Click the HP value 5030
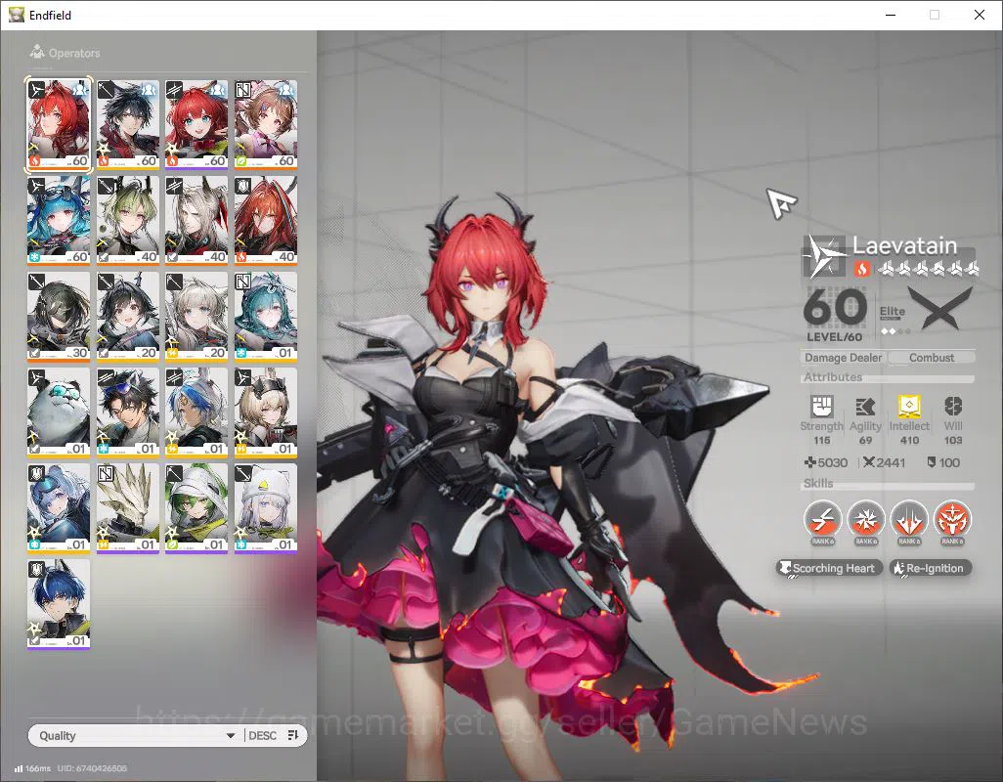The height and width of the screenshot is (782, 1003). point(826,462)
